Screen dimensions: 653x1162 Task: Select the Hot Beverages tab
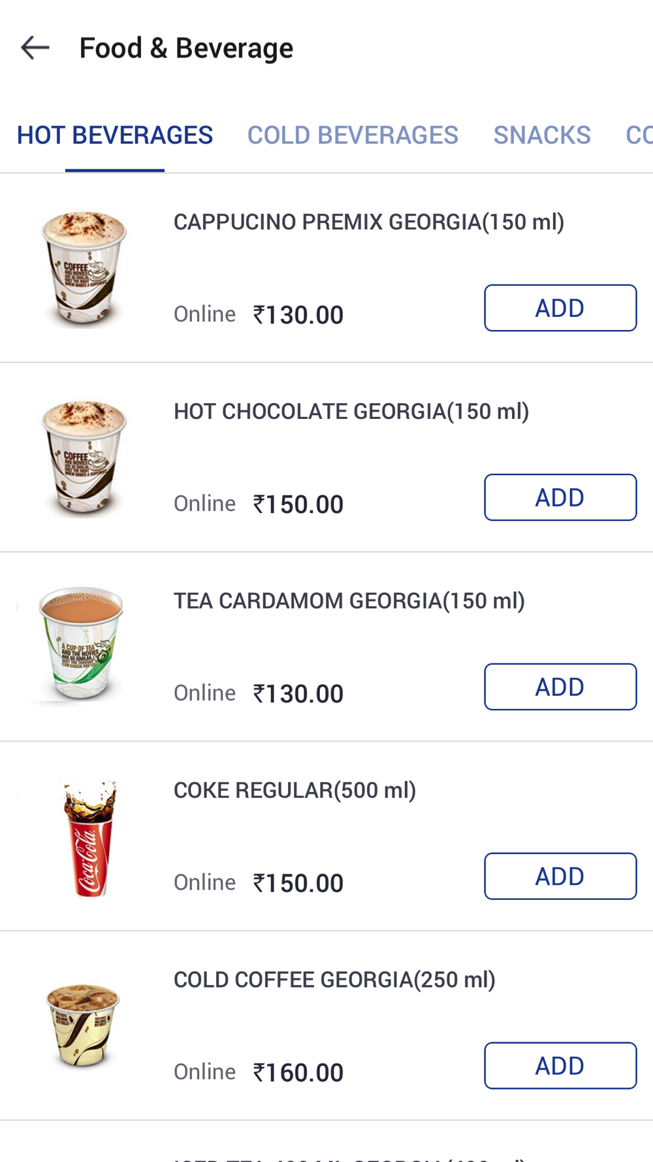(115, 135)
